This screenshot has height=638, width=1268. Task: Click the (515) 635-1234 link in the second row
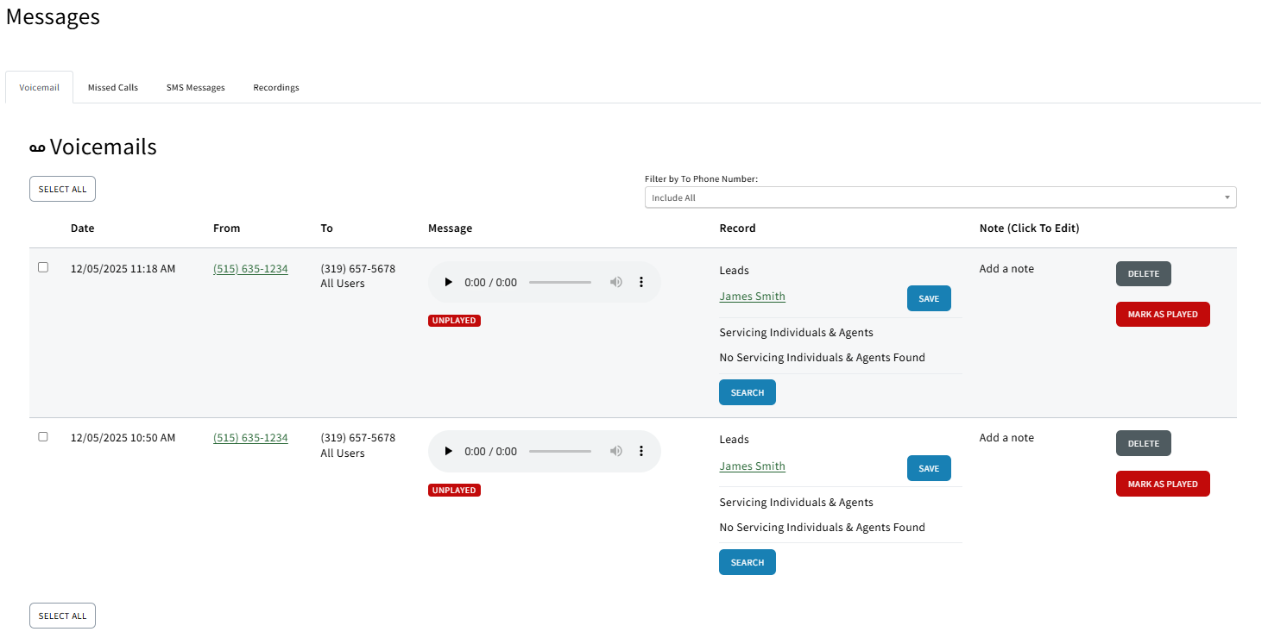pos(250,437)
